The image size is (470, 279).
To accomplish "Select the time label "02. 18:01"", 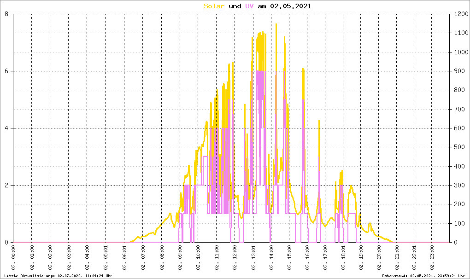I will (343, 257).
